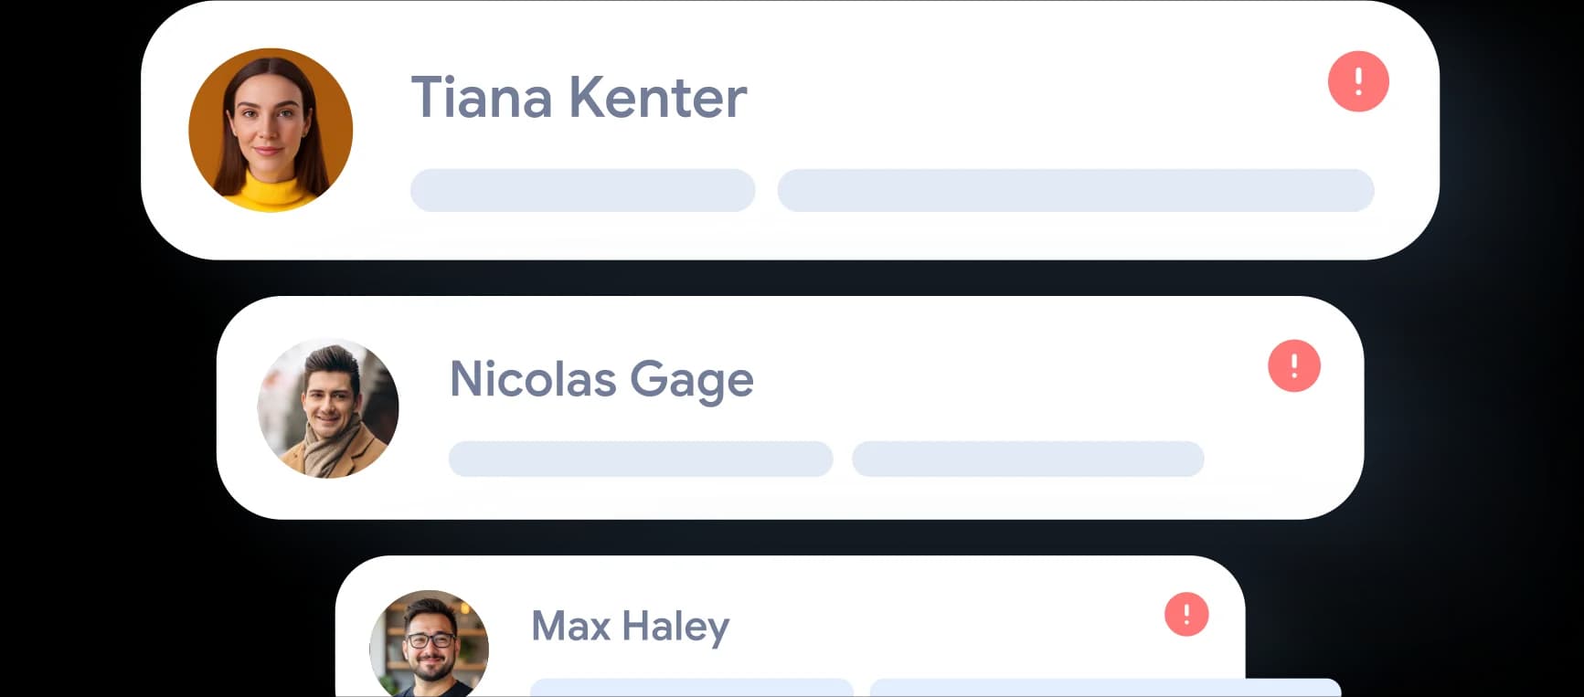The width and height of the screenshot is (1584, 697).
Task: Open Nicolas Gage's avatar picture
Action: [x=328, y=408]
